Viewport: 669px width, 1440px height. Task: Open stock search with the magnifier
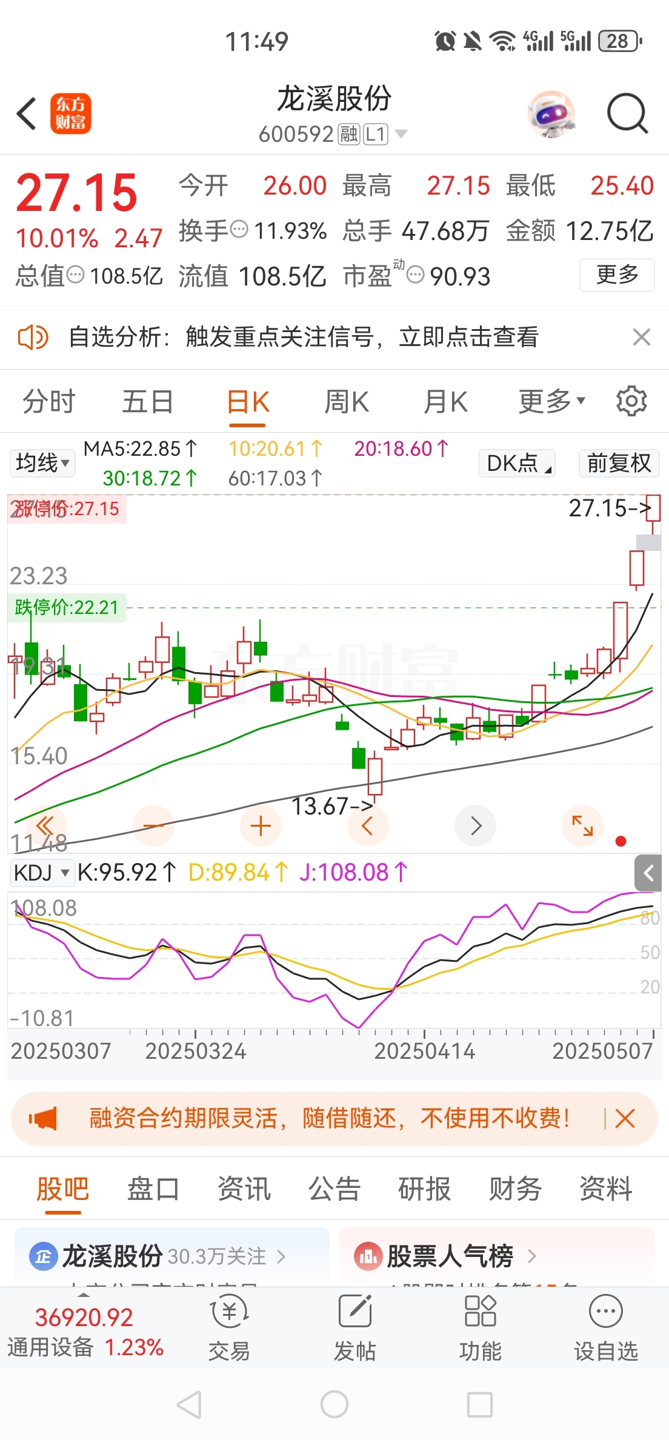point(628,113)
